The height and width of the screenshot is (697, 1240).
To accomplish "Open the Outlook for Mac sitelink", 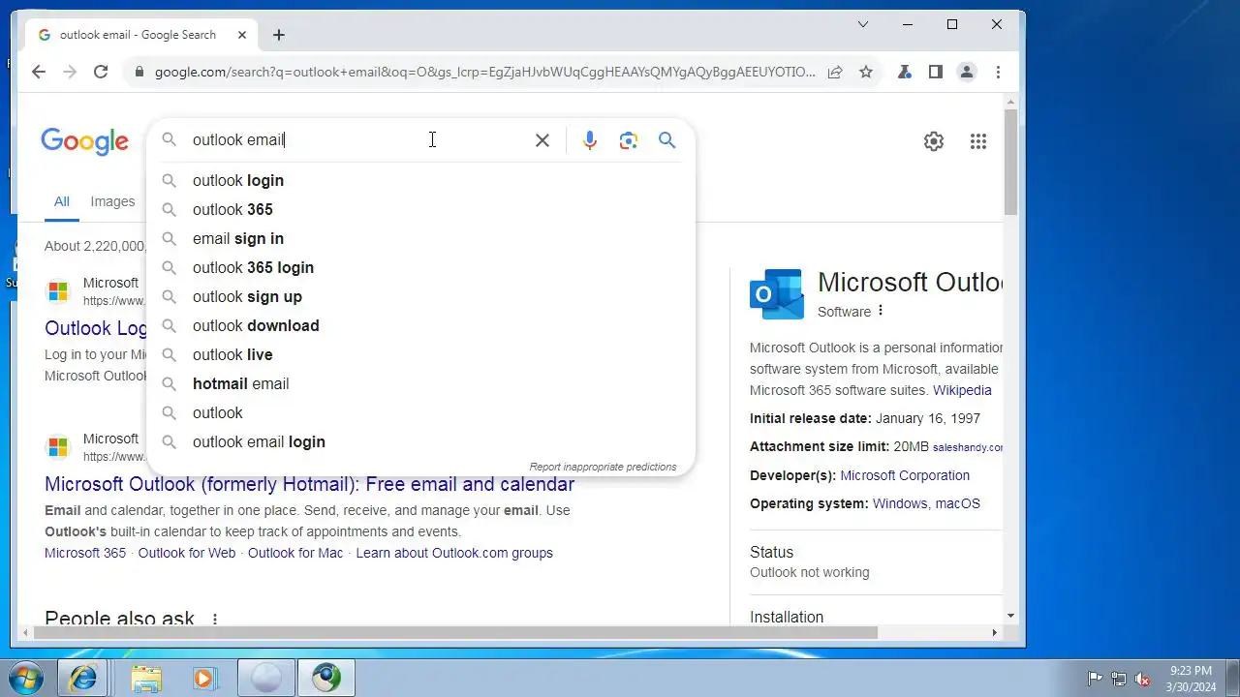I will (x=295, y=553).
